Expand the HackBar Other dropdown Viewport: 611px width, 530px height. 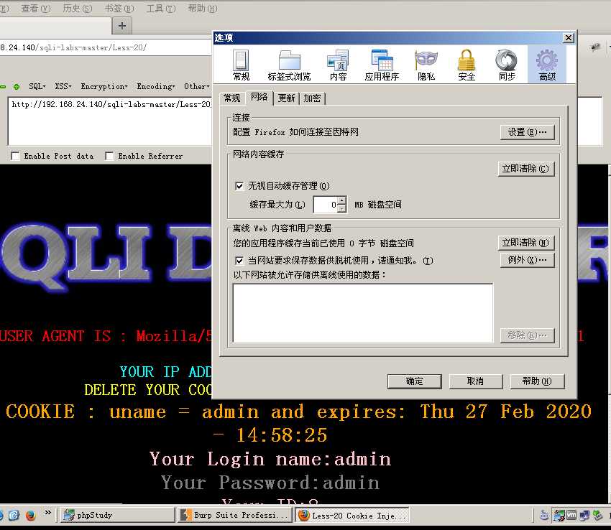[x=197, y=86]
